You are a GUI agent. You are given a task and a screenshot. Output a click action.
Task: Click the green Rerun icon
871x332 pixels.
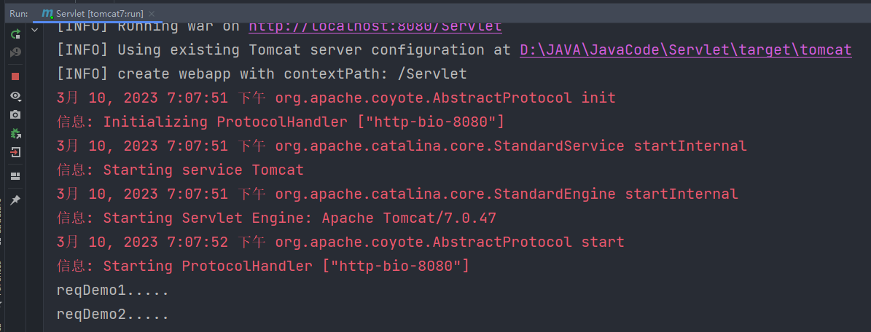(15, 34)
